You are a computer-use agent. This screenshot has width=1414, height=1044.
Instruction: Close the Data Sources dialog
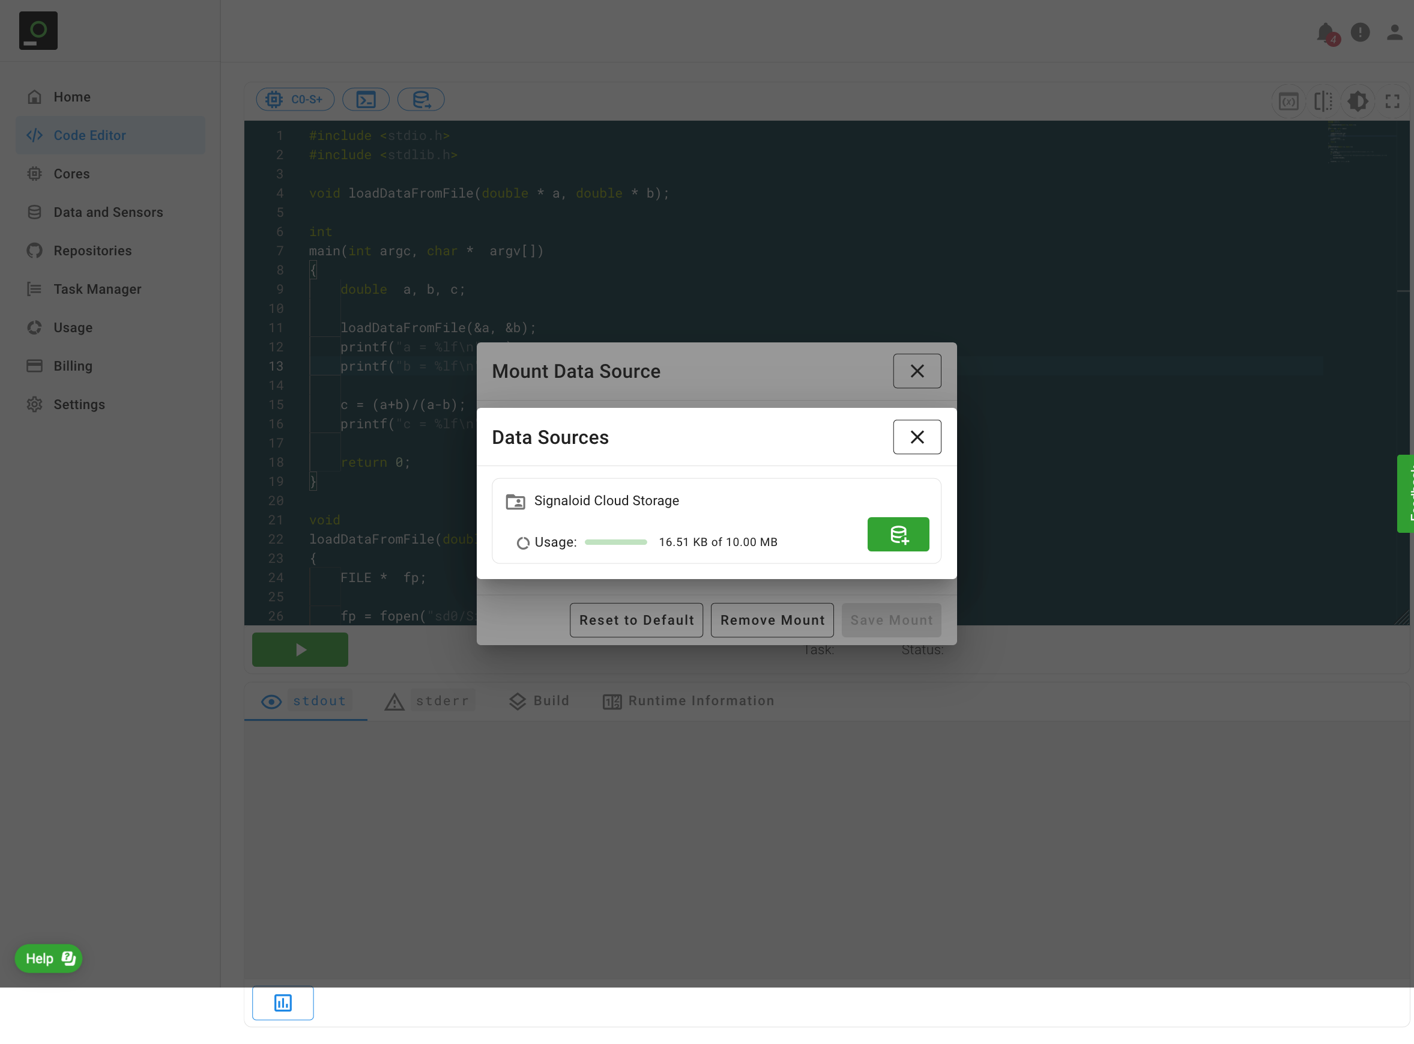pos(916,437)
